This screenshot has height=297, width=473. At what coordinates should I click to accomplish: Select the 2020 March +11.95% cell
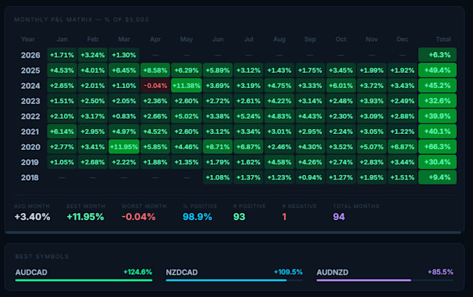point(124,147)
